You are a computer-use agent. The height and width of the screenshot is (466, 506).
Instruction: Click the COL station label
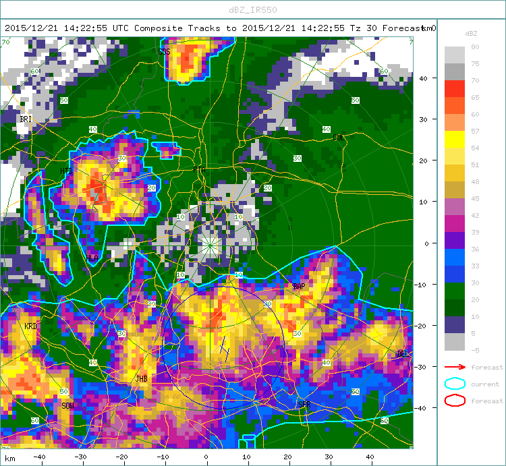click(x=339, y=138)
